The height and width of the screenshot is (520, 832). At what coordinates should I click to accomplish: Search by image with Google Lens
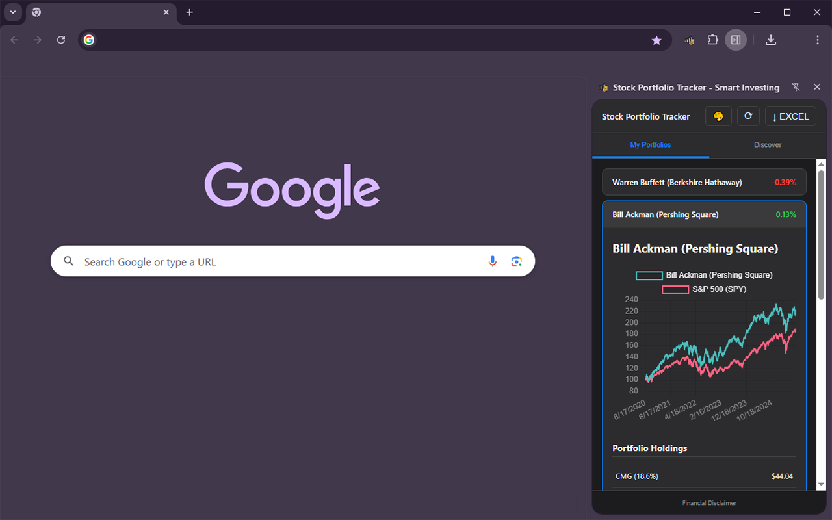pos(517,261)
